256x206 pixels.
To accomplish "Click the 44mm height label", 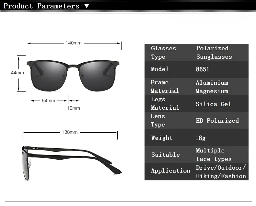I will (17, 73).
